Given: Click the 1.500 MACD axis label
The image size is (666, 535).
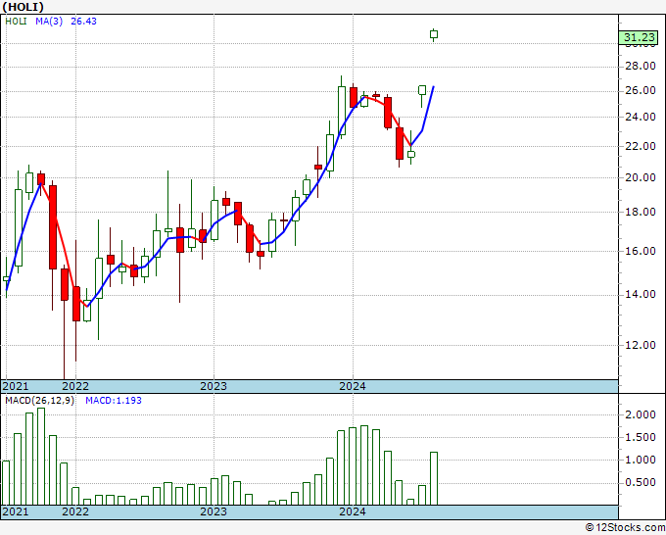Looking at the screenshot, I should (641, 437).
